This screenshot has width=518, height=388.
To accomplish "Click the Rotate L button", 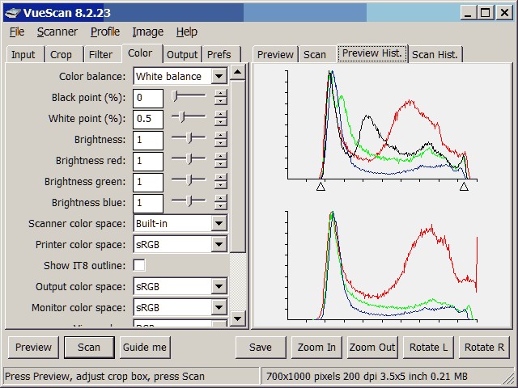I will coord(428,347).
